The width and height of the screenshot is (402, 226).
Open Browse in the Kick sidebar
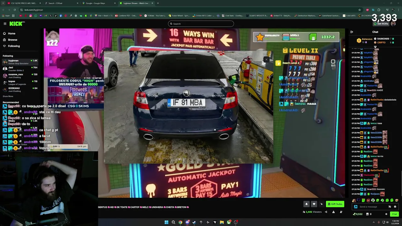point(13,40)
